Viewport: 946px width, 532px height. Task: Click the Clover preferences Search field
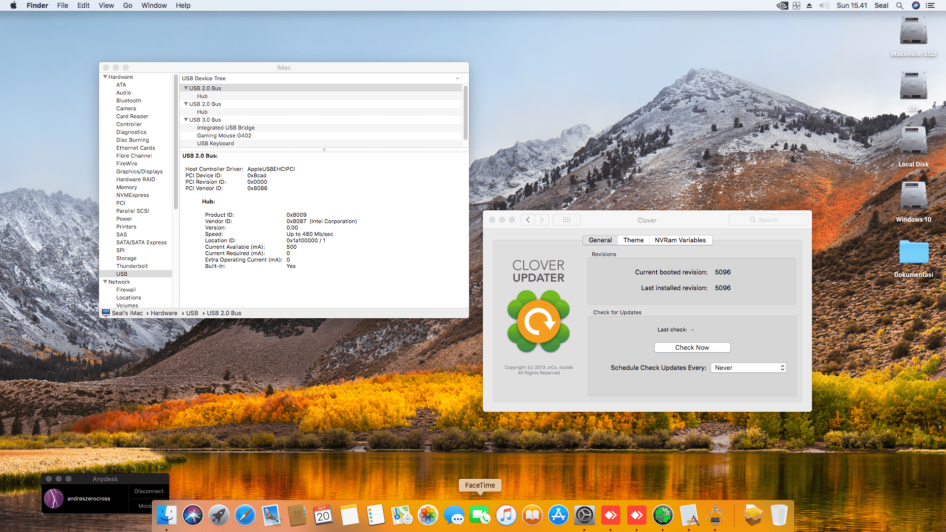point(769,220)
